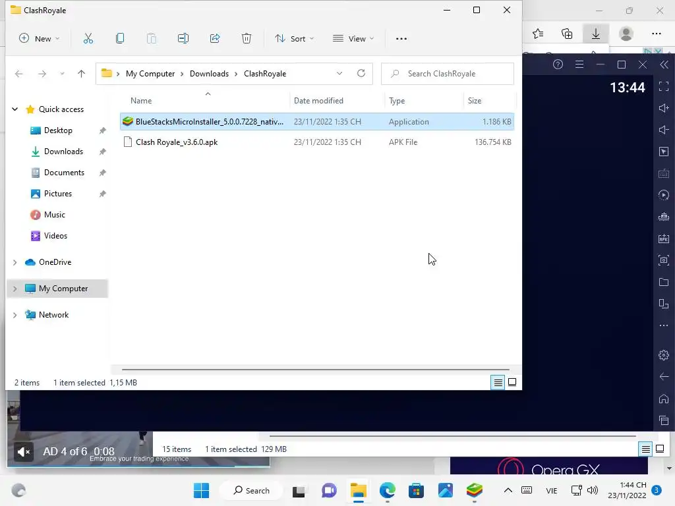675x506 pixels.
Task: Select Clash Royale_v3.6.0.apk file
Action: click(x=317, y=142)
